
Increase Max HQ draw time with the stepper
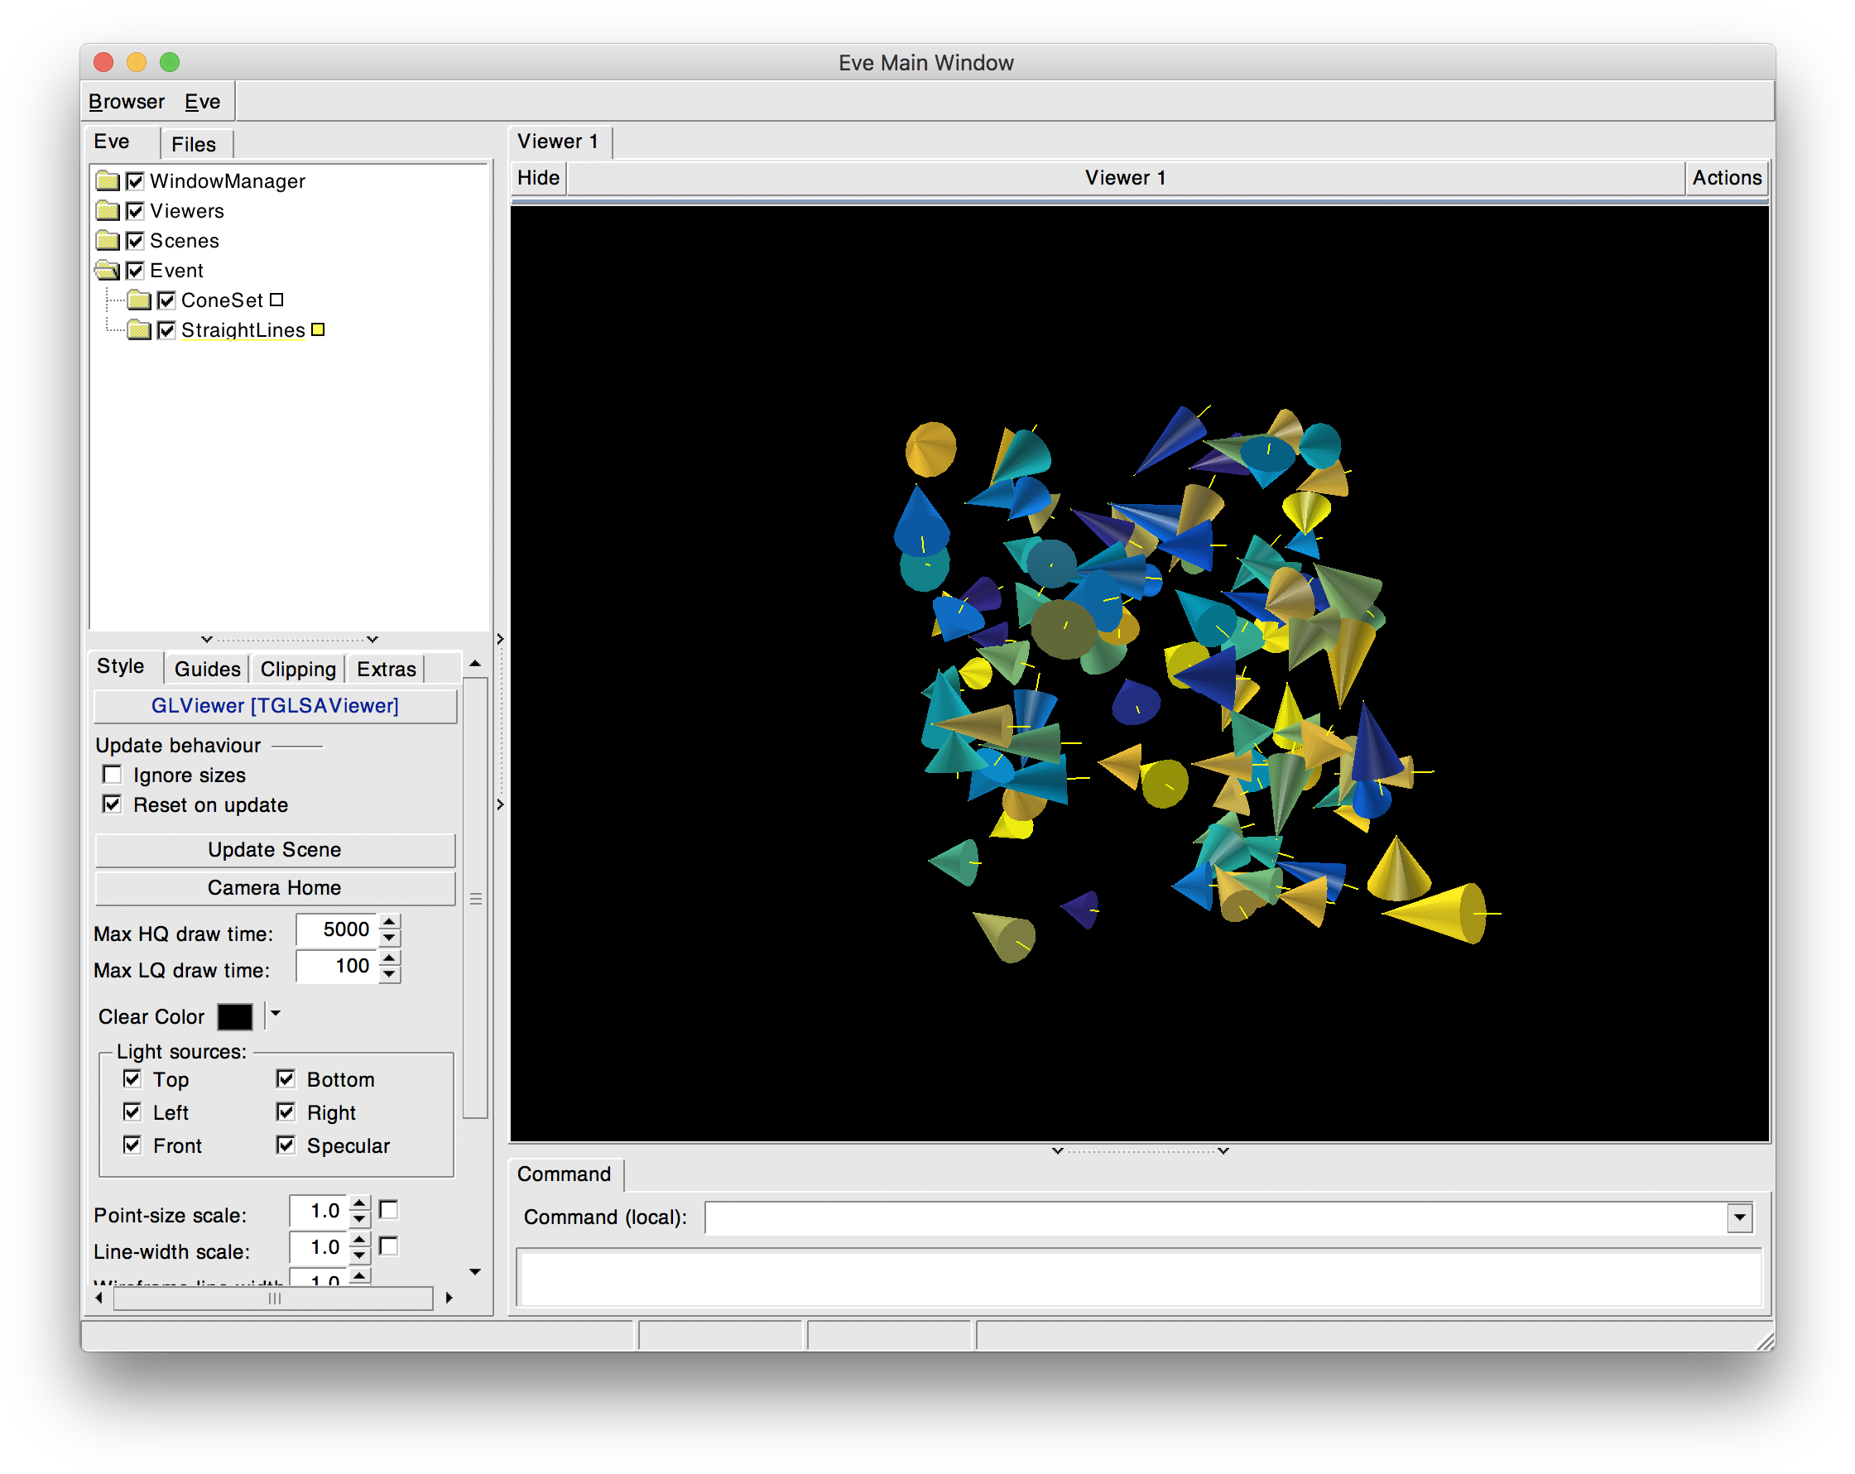pos(389,923)
